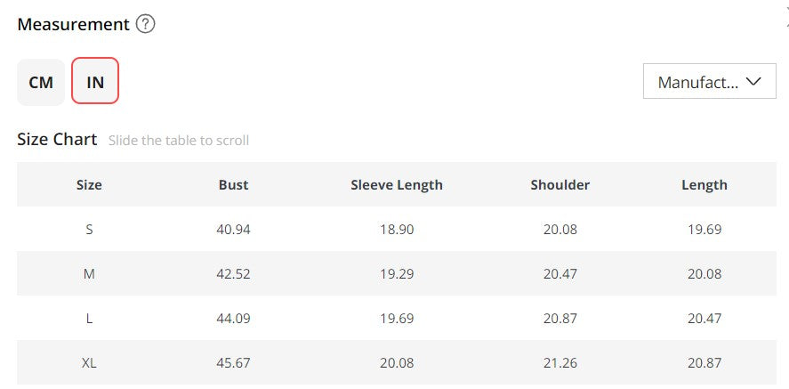The height and width of the screenshot is (389, 789).
Task: Select the S size row label
Action: pos(89,230)
